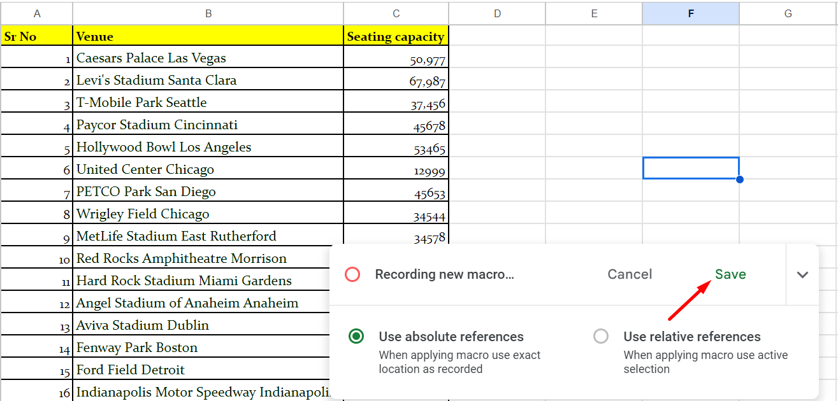
Task: Select column D header
Action: pyautogui.click(x=497, y=13)
